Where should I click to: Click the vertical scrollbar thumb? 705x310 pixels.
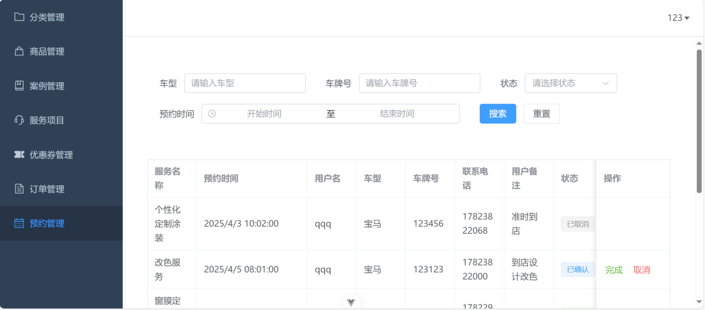pyautogui.click(x=699, y=121)
